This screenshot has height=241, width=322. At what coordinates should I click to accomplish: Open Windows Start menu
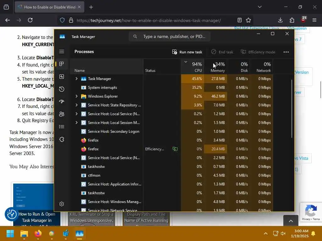point(10,233)
